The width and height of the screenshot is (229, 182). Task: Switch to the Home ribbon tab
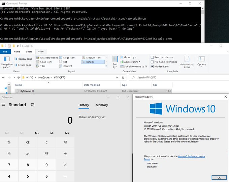pyautogui.click(x=17, y=52)
